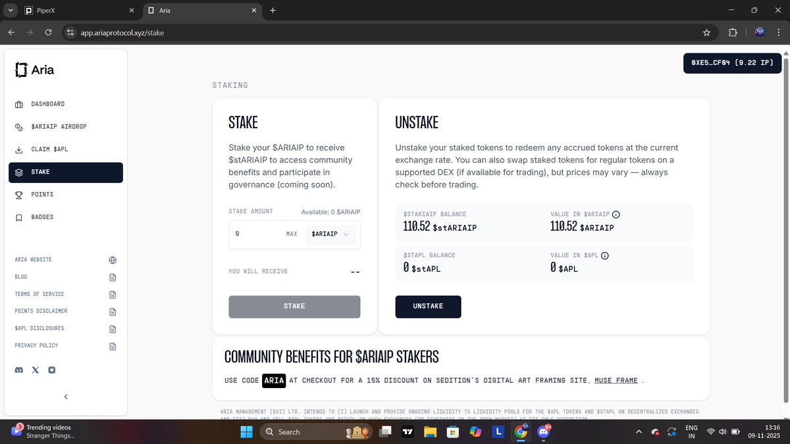Screen dimensions: 790x444
Task: Click the document icon beside $APL Disclosures
Action: 113,328
